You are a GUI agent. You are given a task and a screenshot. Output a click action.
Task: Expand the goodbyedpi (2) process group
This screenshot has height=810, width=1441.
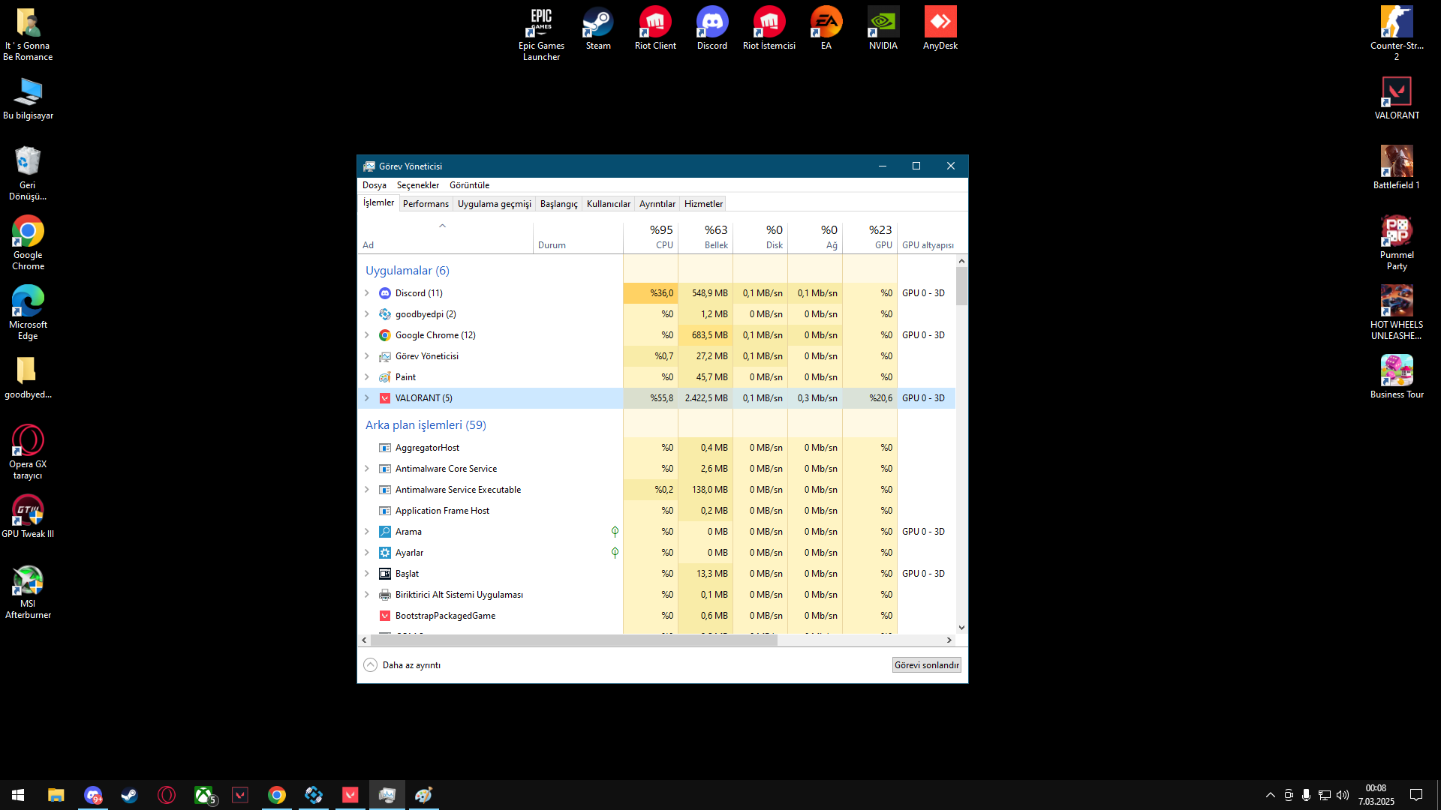pyautogui.click(x=367, y=314)
